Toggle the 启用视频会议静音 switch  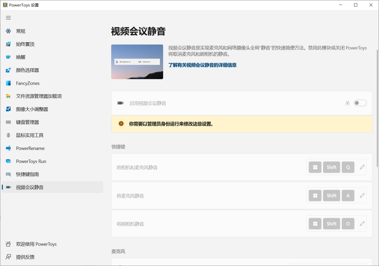coord(360,103)
